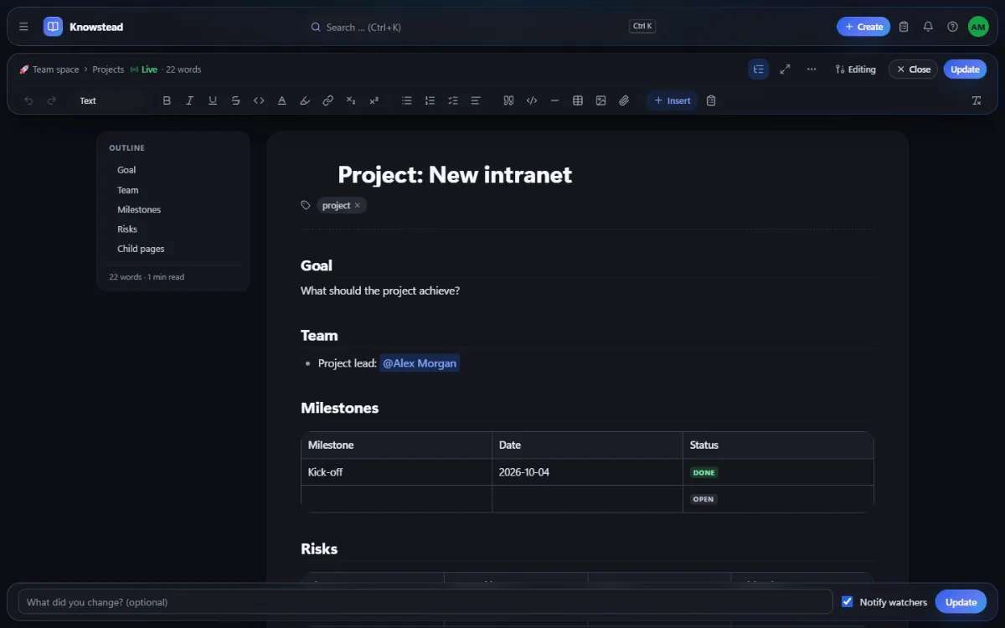
Task: Open the three-dot more options menu
Action: click(812, 69)
